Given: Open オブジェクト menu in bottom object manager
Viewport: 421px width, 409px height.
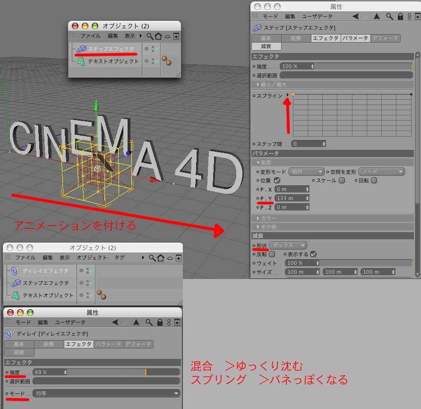Looking at the screenshot, I should [x=92, y=257].
